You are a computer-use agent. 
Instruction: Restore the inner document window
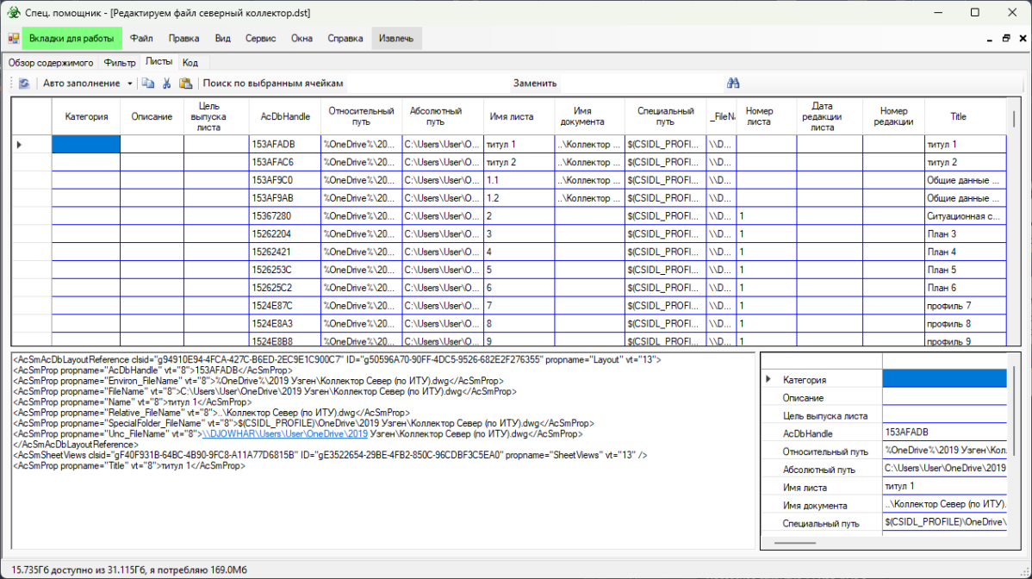coord(1005,39)
